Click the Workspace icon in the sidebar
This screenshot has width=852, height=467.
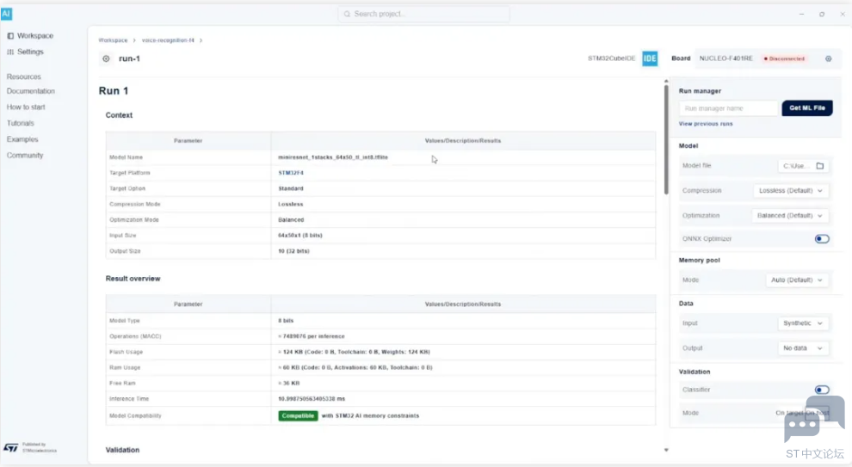10,36
